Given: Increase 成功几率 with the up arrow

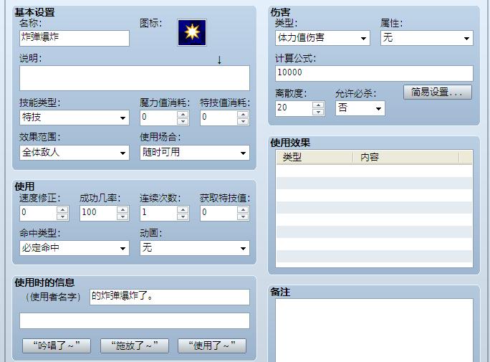Looking at the screenshot, I should 123,210.
